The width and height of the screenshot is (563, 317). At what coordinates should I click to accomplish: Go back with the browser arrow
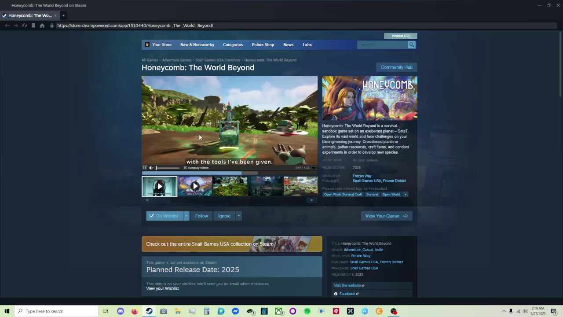click(7, 26)
